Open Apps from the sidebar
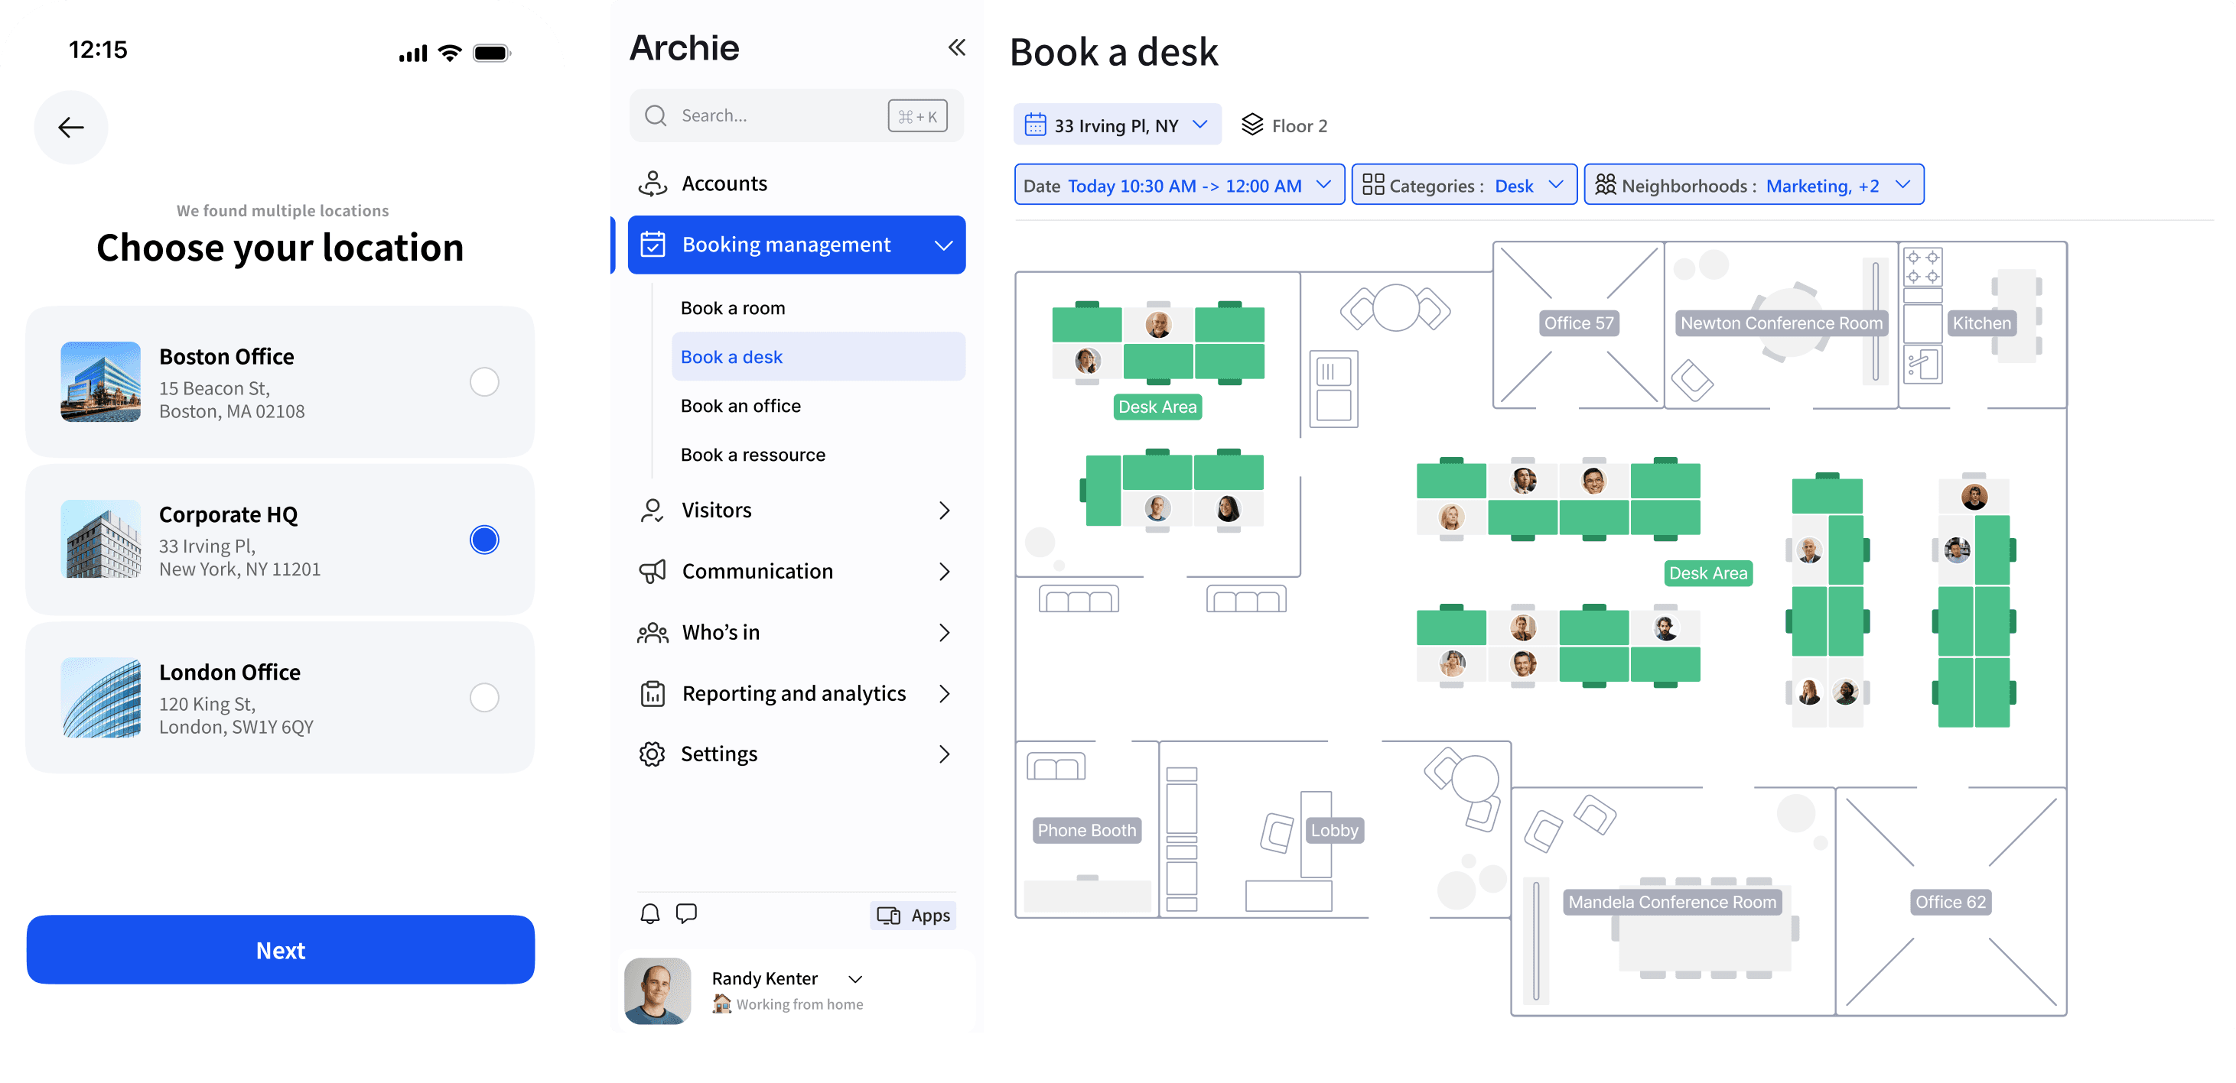Image resolution: width=2236 pixels, height=1083 pixels. (913, 915)
